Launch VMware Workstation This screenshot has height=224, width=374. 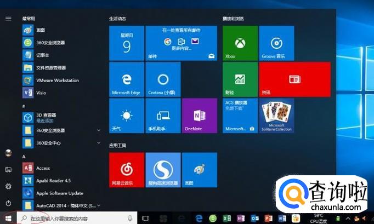61,81
